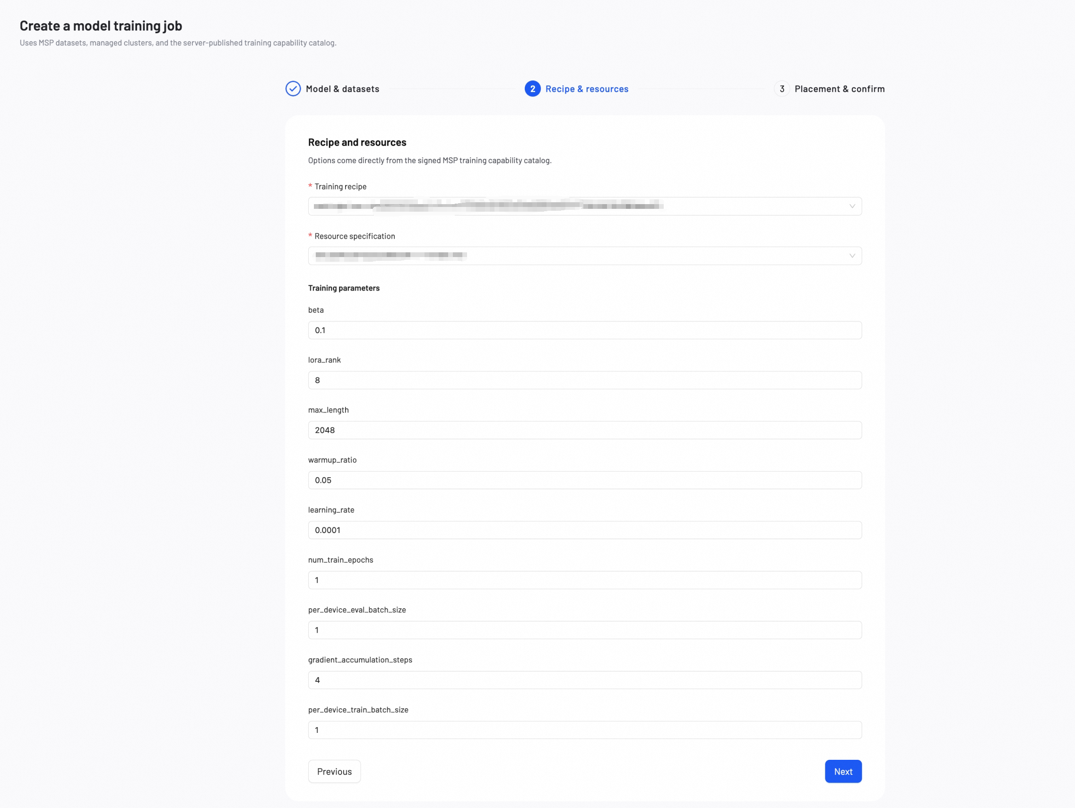
Task: Click the "Training recipe" label
Action: 340,187
